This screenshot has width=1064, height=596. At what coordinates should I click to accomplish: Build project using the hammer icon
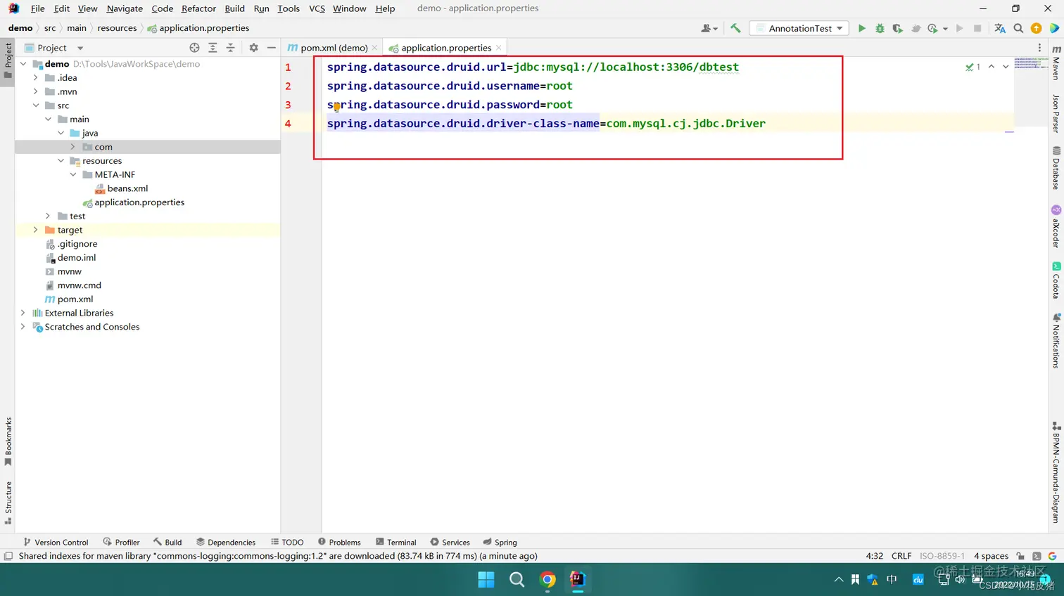735,28
